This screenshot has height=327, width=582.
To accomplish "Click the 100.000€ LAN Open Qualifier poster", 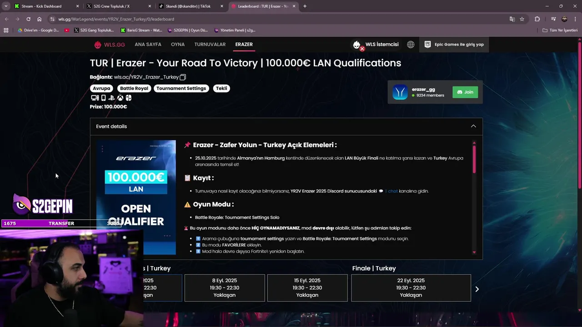I will 136,197.
